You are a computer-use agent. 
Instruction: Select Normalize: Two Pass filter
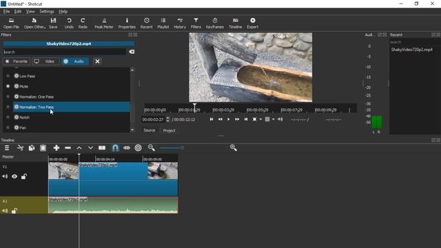(72, 107)
